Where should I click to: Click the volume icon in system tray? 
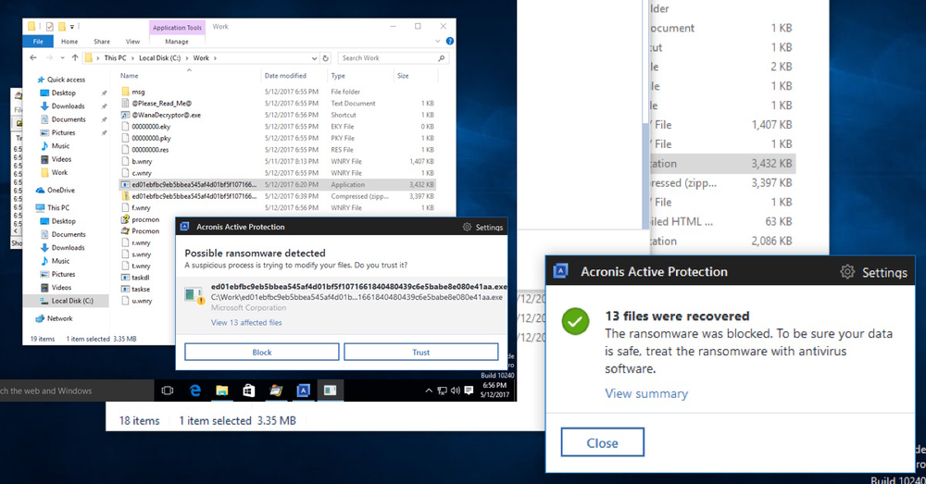455,391
